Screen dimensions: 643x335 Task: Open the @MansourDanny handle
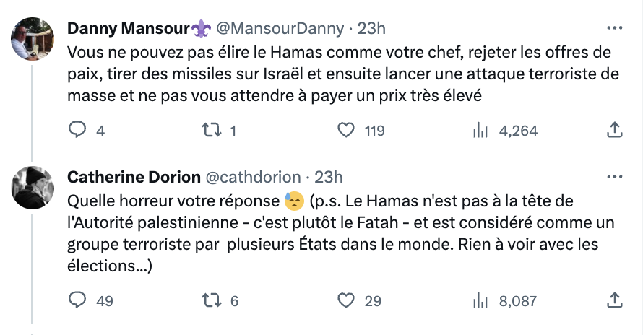coord(280,28)
